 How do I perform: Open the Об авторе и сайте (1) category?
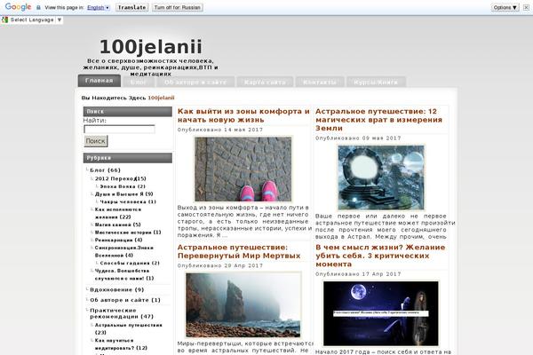pyautogui.click(x=124, y=300)
